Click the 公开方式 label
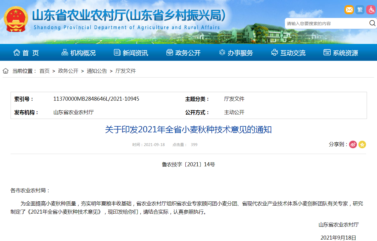Viewport: 377px width, 241px height. pyautogui.click(x=197, y=113)
